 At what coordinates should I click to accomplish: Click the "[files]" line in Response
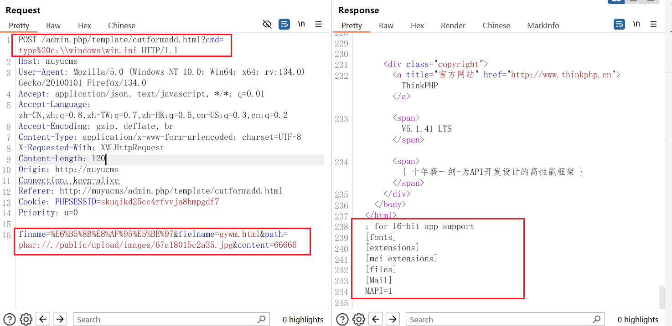pyautogui.click(x=381, y=270)
